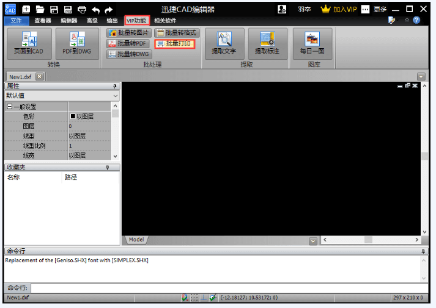Click the 命令行 command input field
Screen dimensions: 436x308
(226, 287)
